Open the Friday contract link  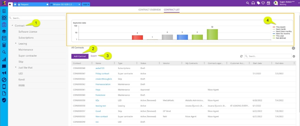[102, 74]
